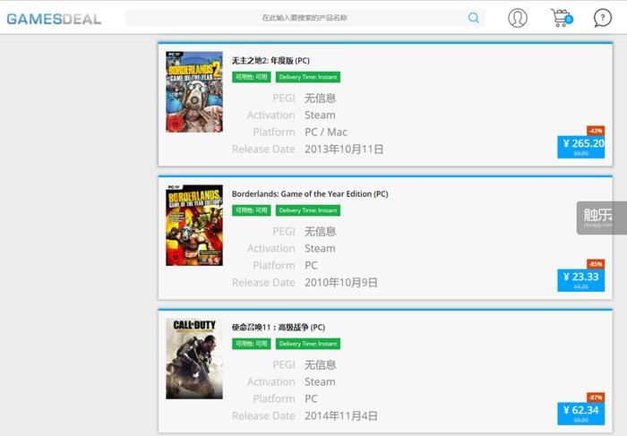
Task: Open the Call of Duty cover thumbnail
Action: pyautogui.click(x=194, y=358)
